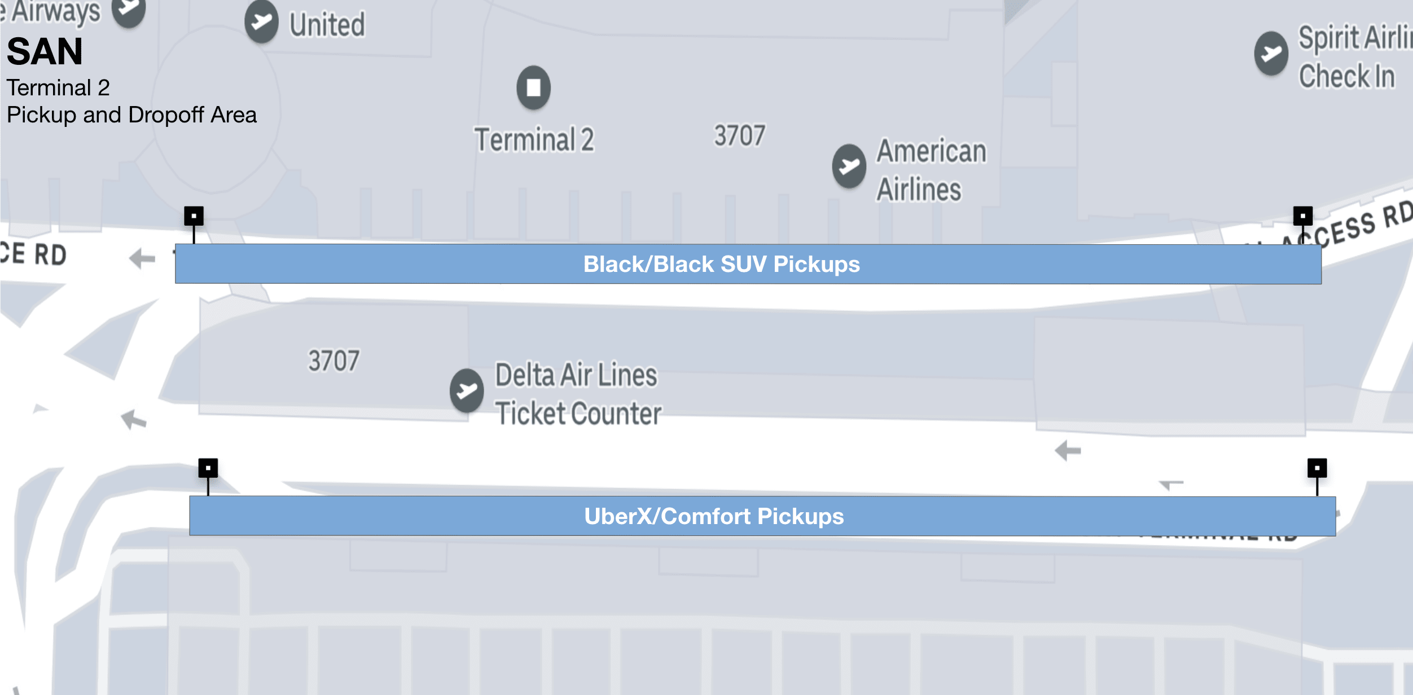Click the American Airlines text label

click(932, 170)
